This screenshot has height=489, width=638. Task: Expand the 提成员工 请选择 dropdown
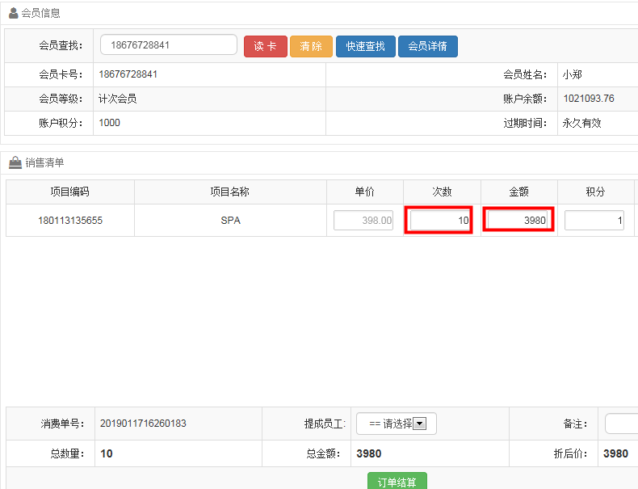[397, 424]
